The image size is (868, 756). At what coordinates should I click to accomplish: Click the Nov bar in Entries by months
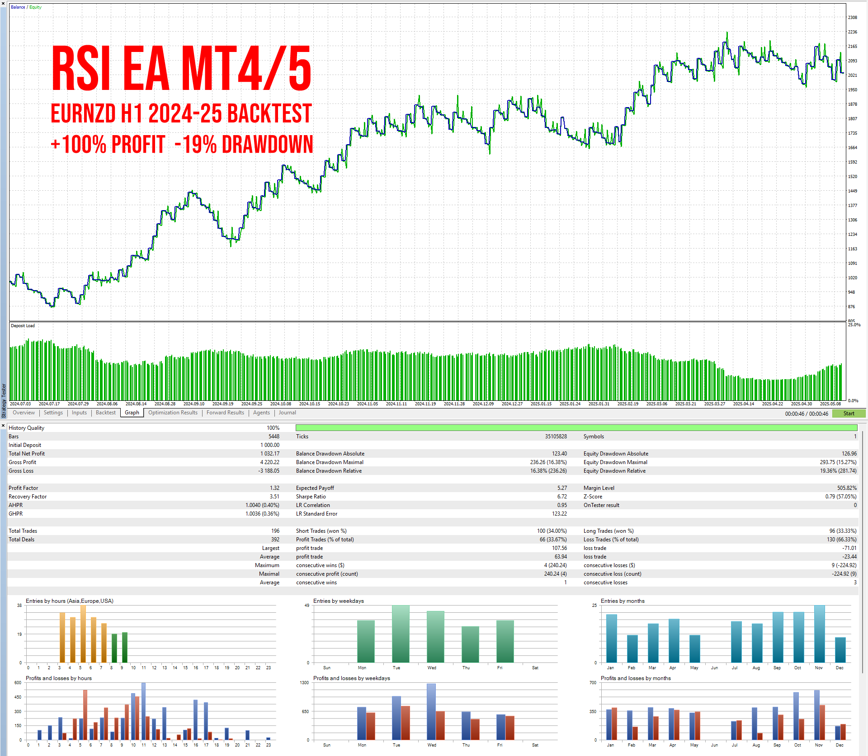click(820, 634)
